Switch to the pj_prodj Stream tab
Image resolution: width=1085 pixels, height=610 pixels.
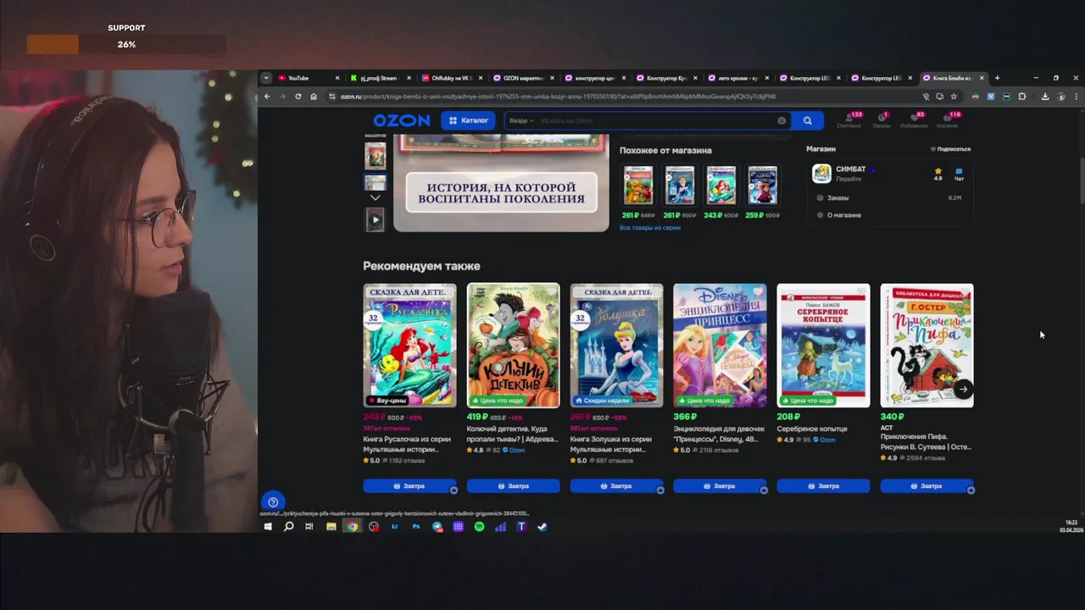click(x=380, y=78)
